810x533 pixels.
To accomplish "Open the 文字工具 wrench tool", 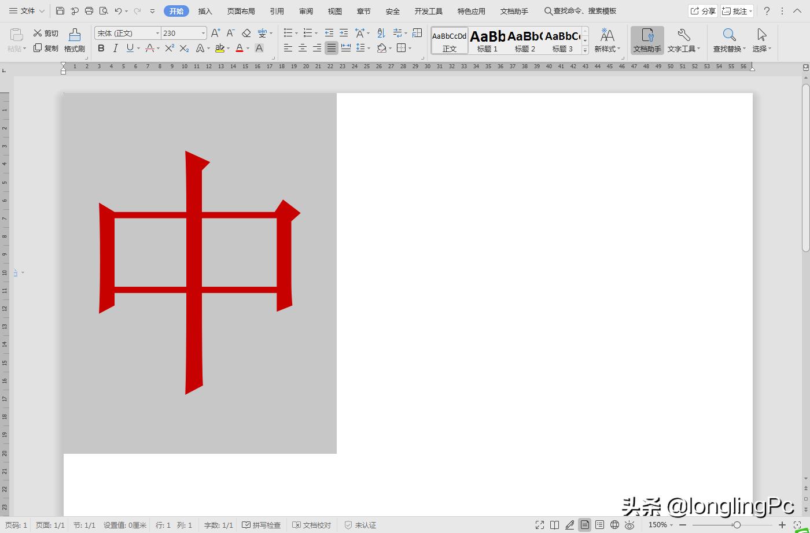I will click(683, 40).
